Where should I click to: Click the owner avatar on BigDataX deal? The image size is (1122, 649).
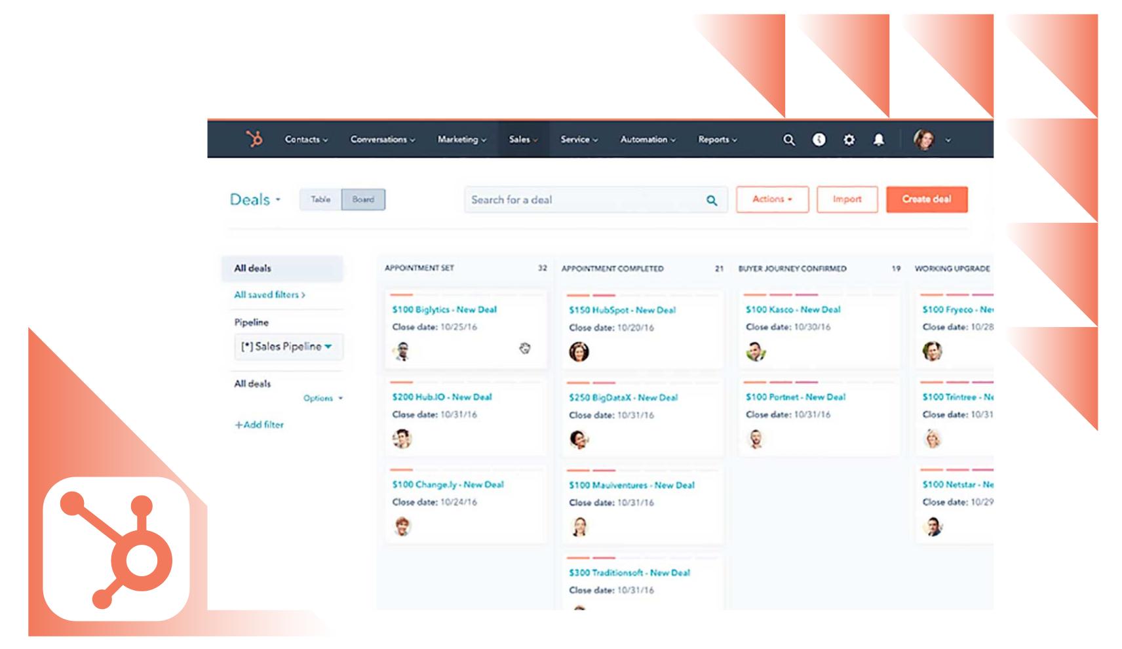579,439
